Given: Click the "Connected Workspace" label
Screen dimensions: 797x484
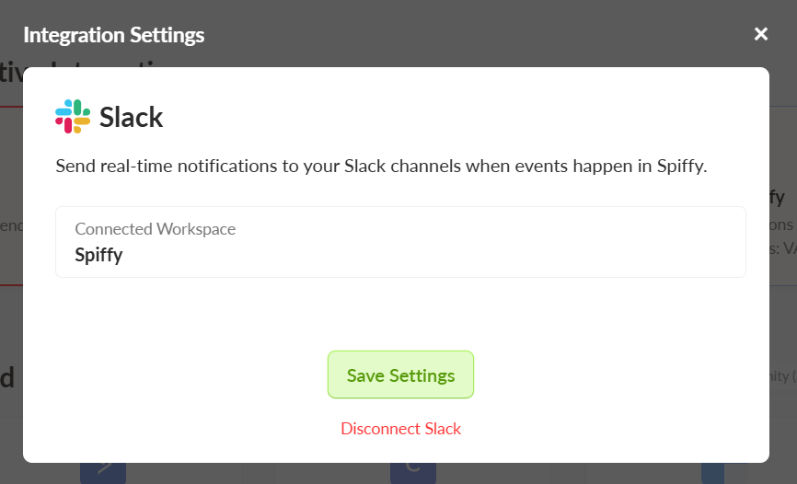Looking at the screenshot, I should (155, 229).
